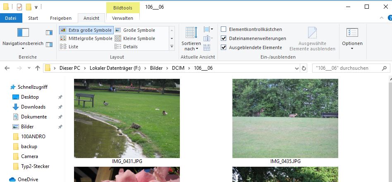Image resolution: width=392 pixels, height=182 pixels.
Task: Toggle Ausgeblendete Elemente checkbox
Action: 224,47
